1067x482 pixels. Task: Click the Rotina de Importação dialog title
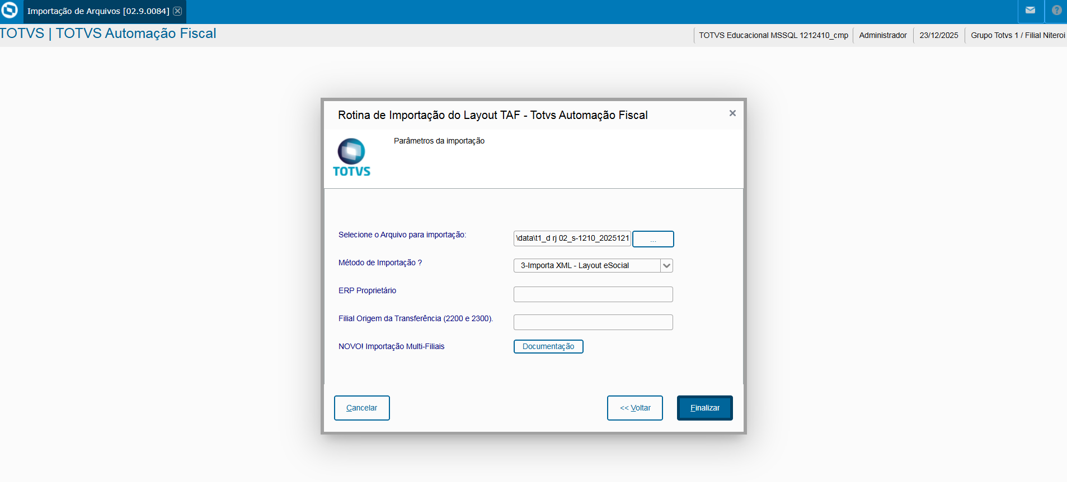tap(493, 115)
